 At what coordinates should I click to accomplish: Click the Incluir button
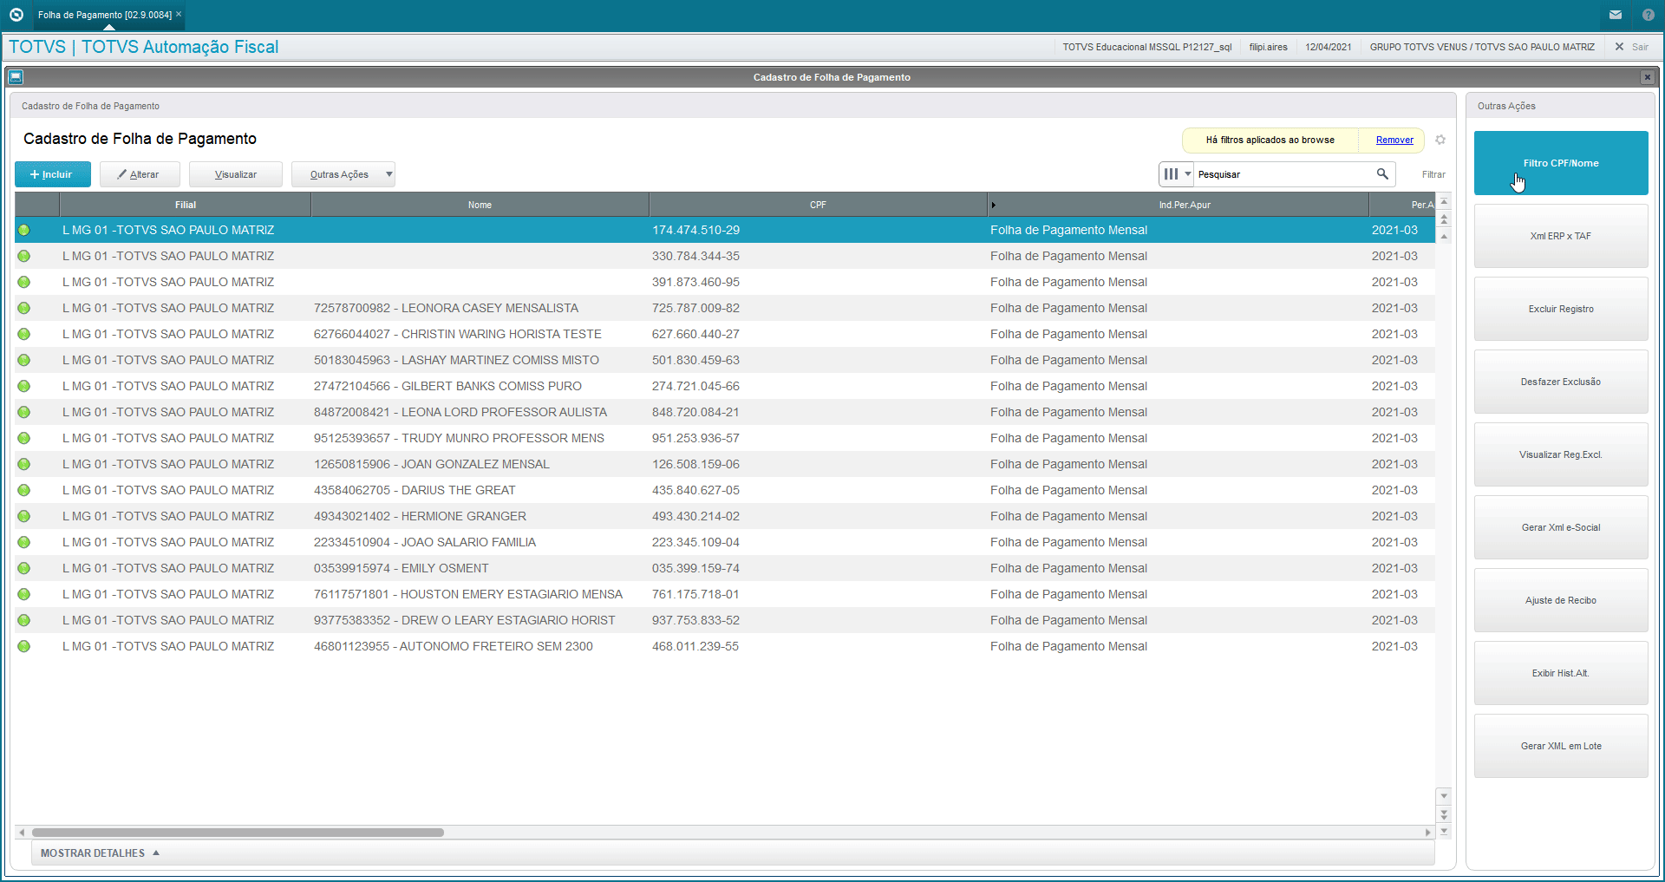(x=53, y=174)
